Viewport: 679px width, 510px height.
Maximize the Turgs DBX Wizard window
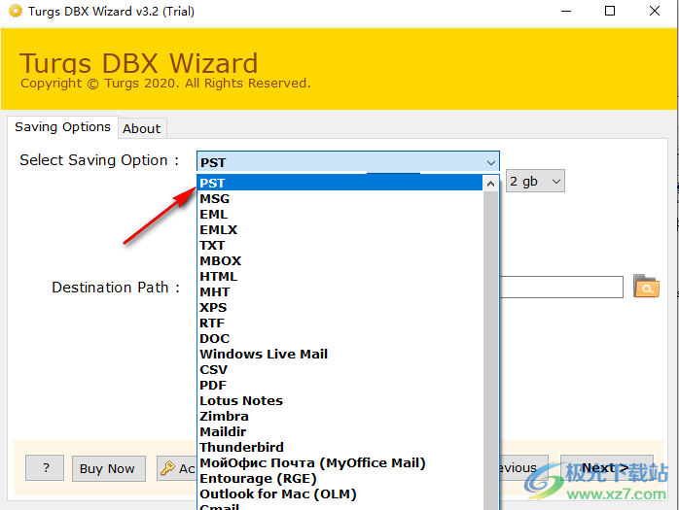610,11
